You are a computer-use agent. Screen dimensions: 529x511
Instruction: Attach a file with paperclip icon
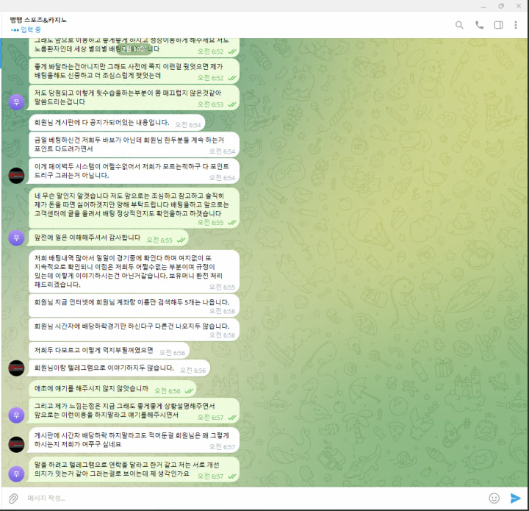click(13, 499)
